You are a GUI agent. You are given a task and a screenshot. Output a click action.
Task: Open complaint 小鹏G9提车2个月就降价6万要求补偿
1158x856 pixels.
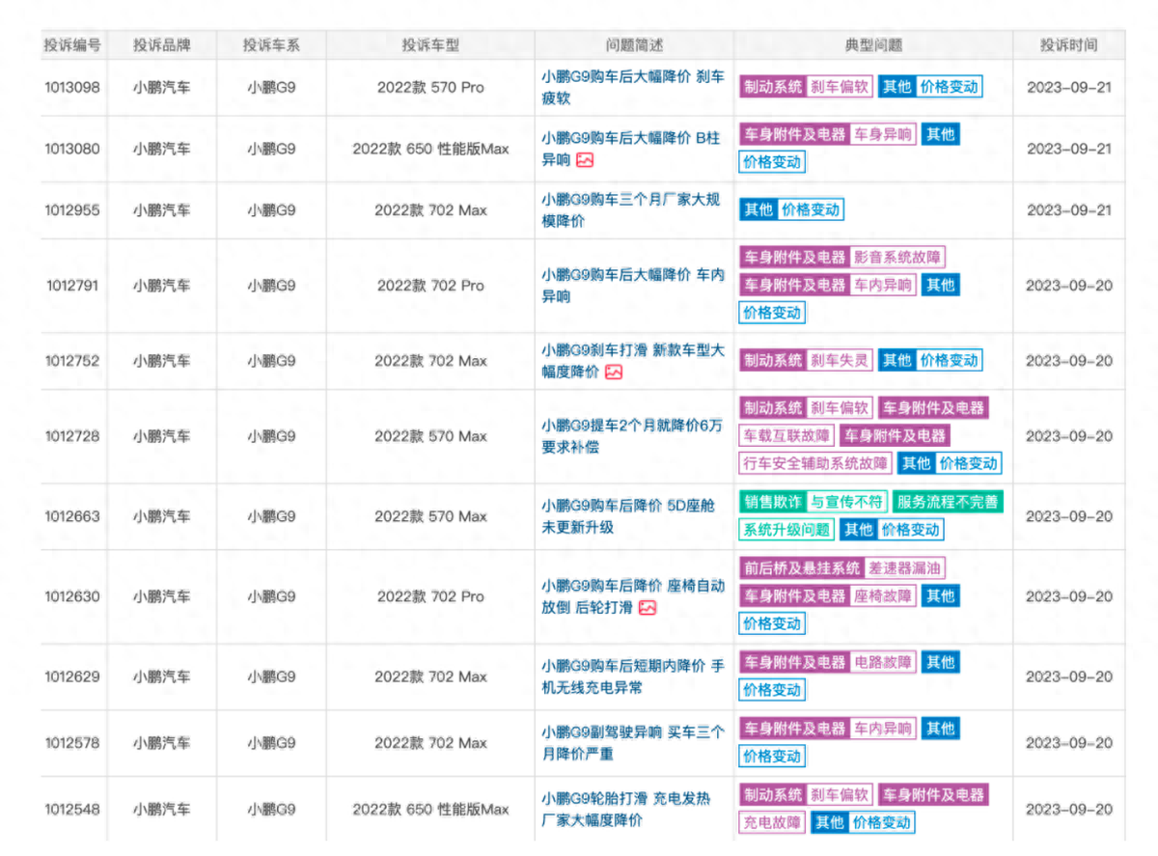[x=631, y=436]
